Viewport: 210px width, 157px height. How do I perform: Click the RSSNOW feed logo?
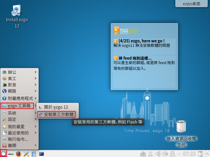pyautogui.click(x=125, y=31)
